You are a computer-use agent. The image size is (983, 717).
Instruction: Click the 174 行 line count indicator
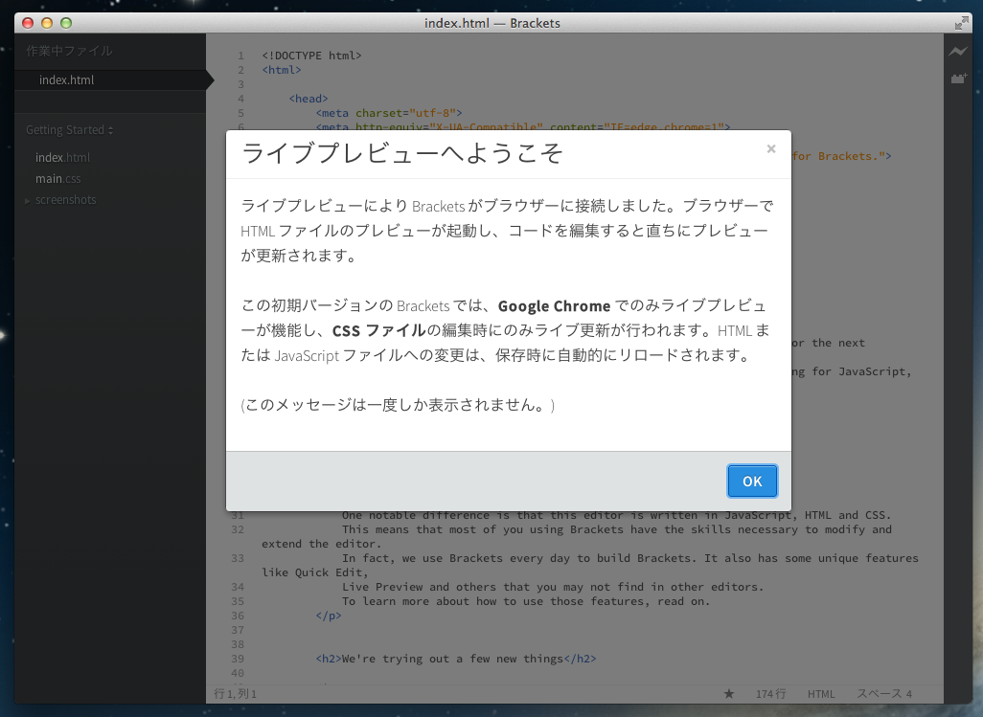[770, 694]
